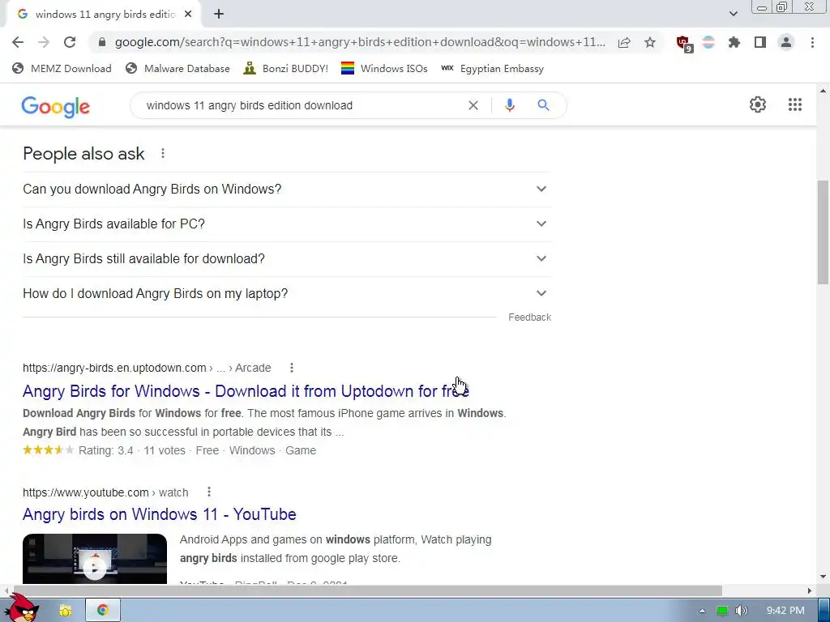Open the Chrome profile avatar
The image size is (830, 622).
tap(786, 42)
